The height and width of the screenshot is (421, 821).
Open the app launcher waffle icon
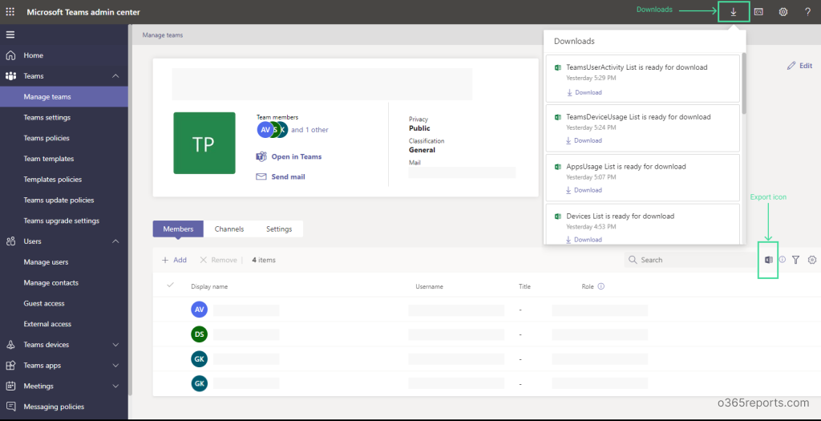[10, 12]
